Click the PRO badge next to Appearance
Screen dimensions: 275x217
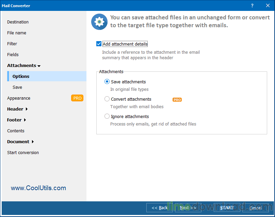coord(77,98)
